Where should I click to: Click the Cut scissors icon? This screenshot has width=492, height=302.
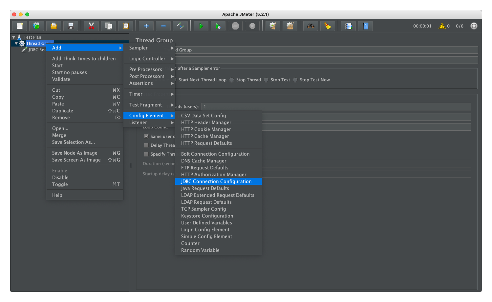coord(92,26)
